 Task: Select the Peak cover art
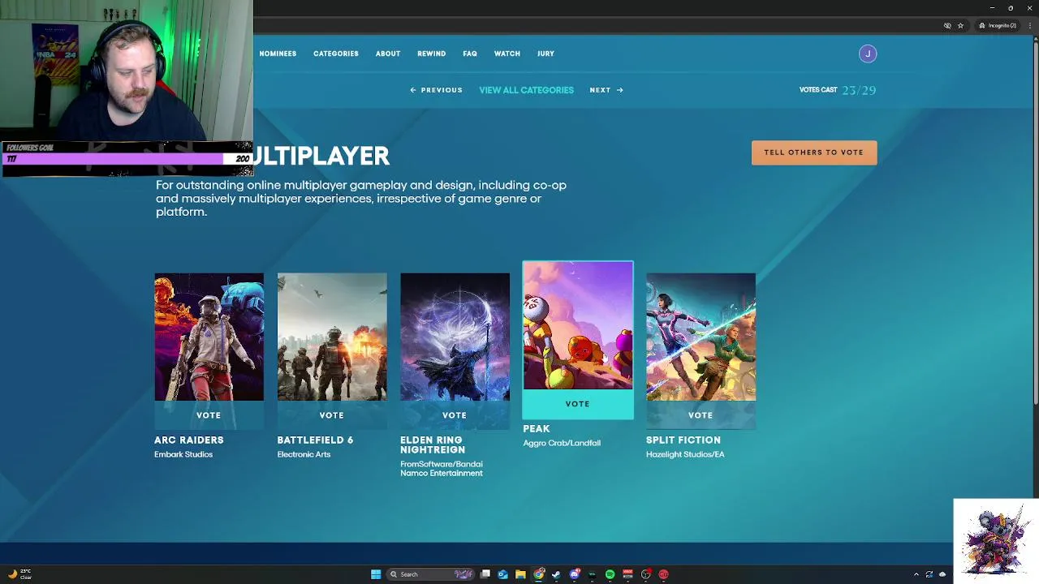pos(578,325)
